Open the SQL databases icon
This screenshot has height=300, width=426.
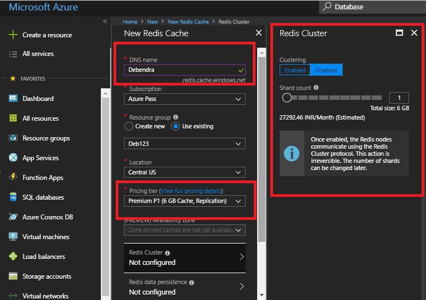(x=13, y=197)
